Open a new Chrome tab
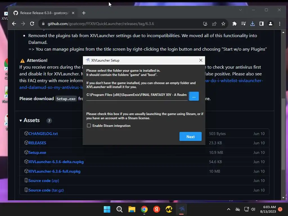The width and height of the screenshot is (288, 216). [x=84, y=13]
